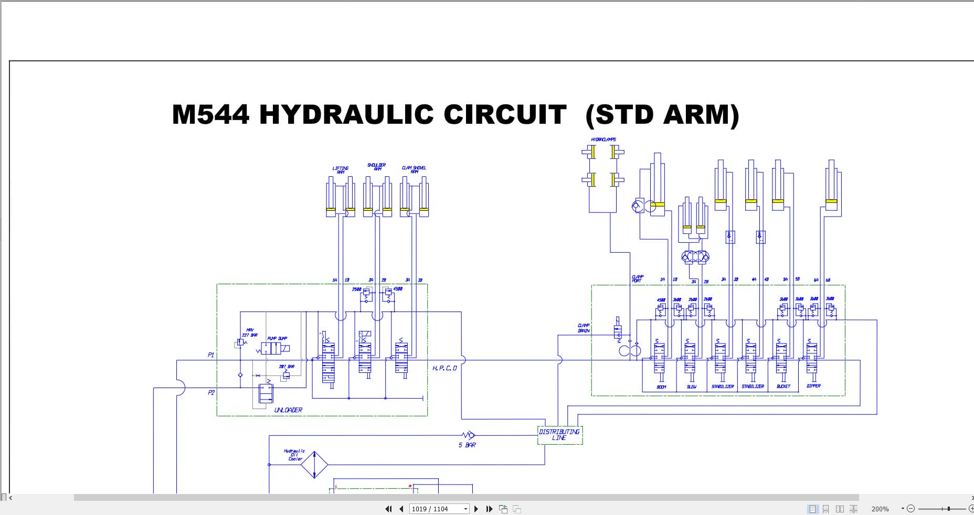Click the CLAMP PORT label
The height and width of the screenshot is (515, 974).
[x=637, y=278]
